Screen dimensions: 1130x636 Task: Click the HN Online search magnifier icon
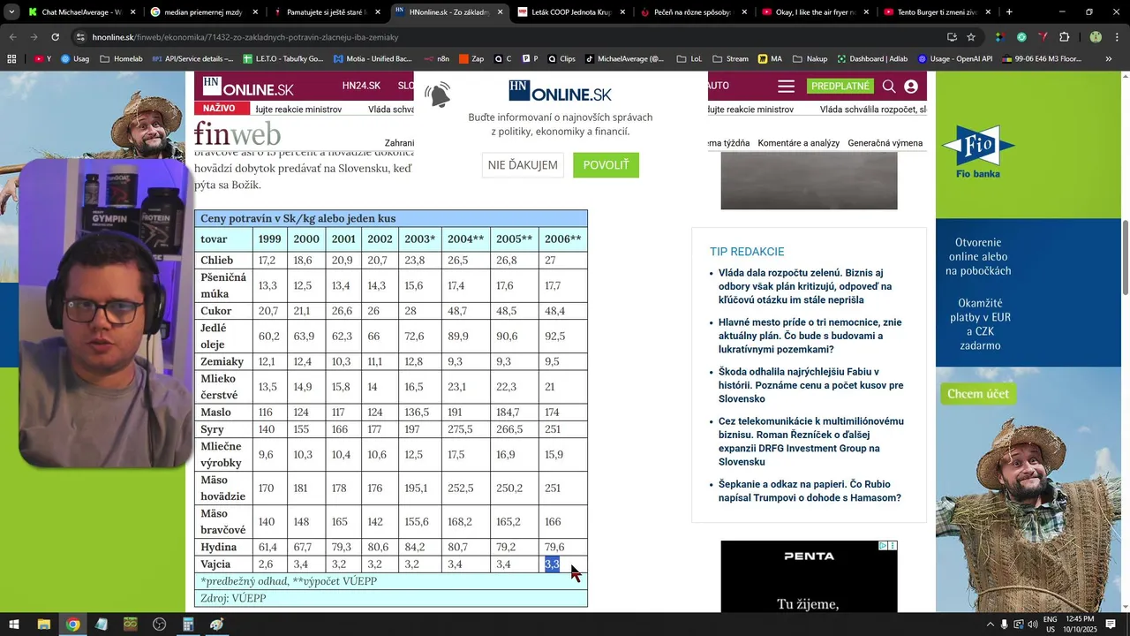pyautogui.click(x=889, y=87)
